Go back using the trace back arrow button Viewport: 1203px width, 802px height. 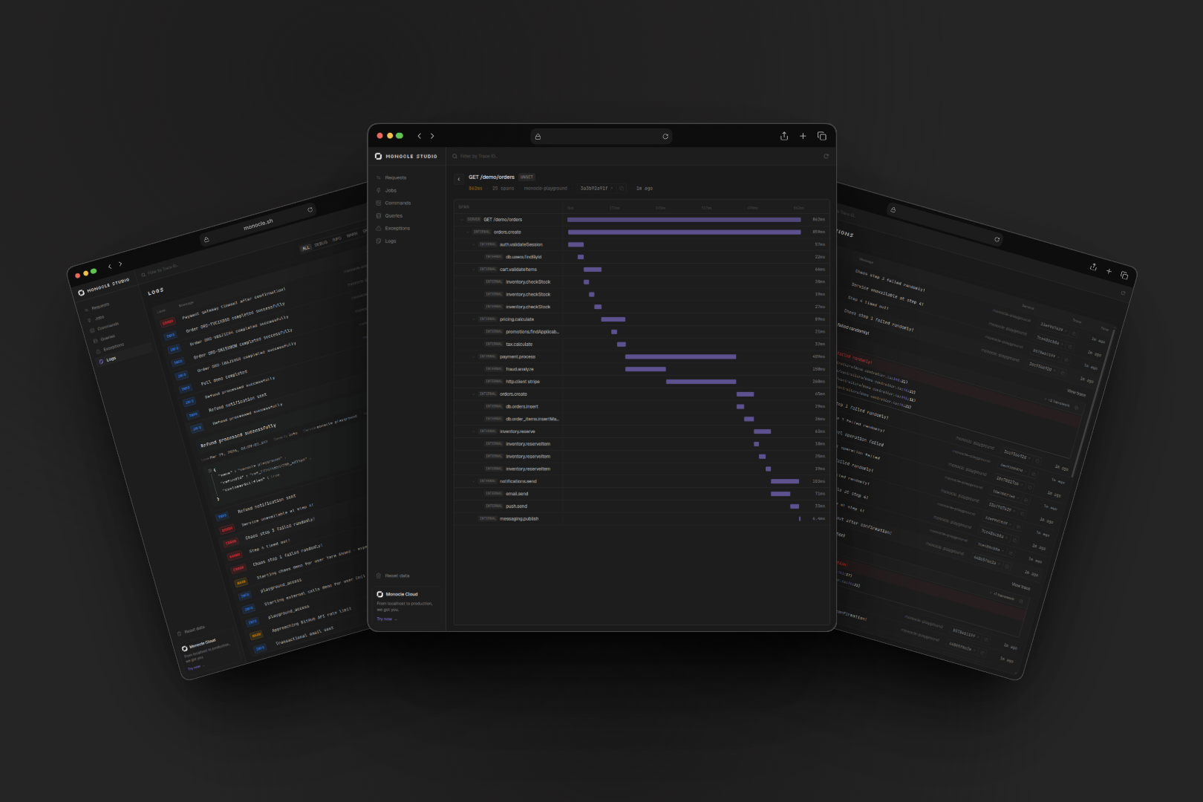(459, 179)
